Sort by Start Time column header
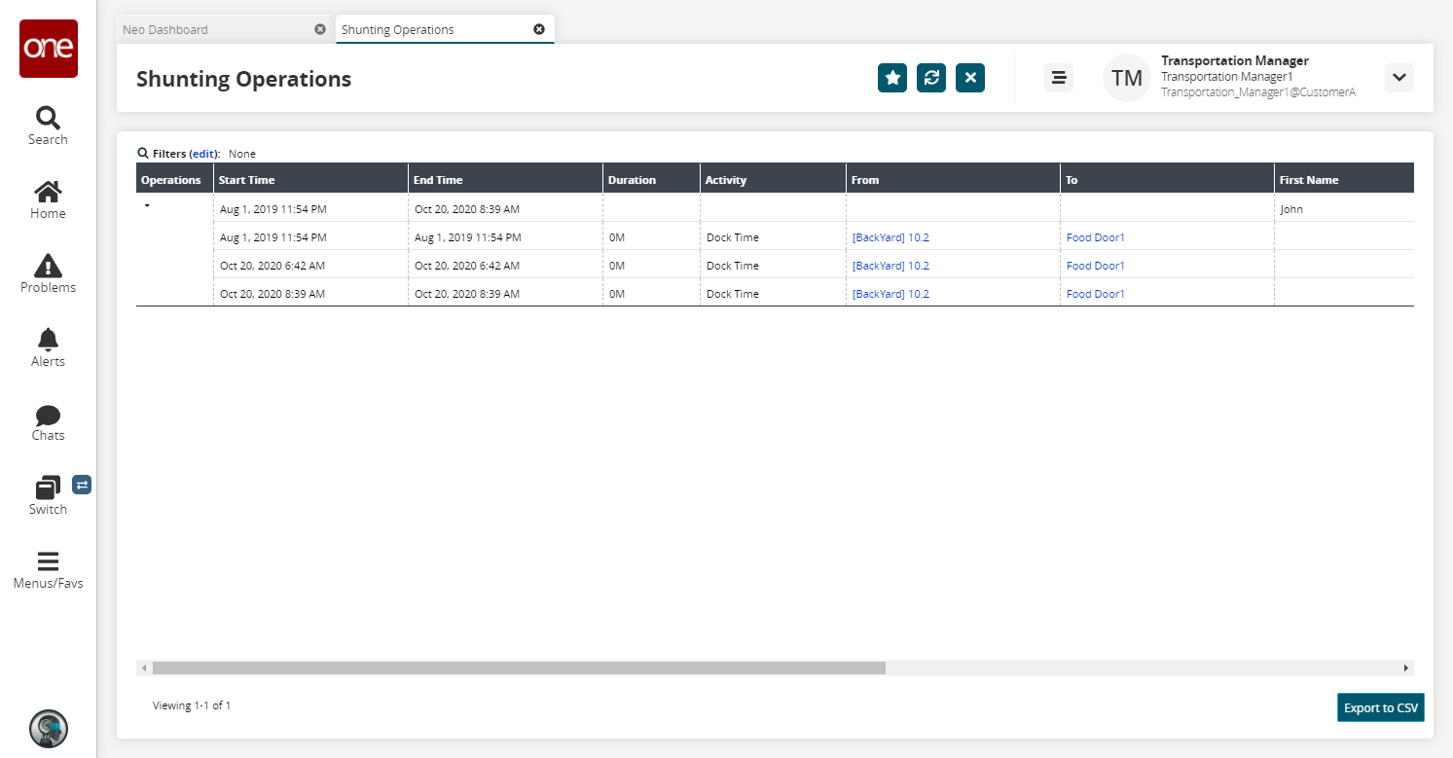1453x758 pixels. click(x=247, y=180)
